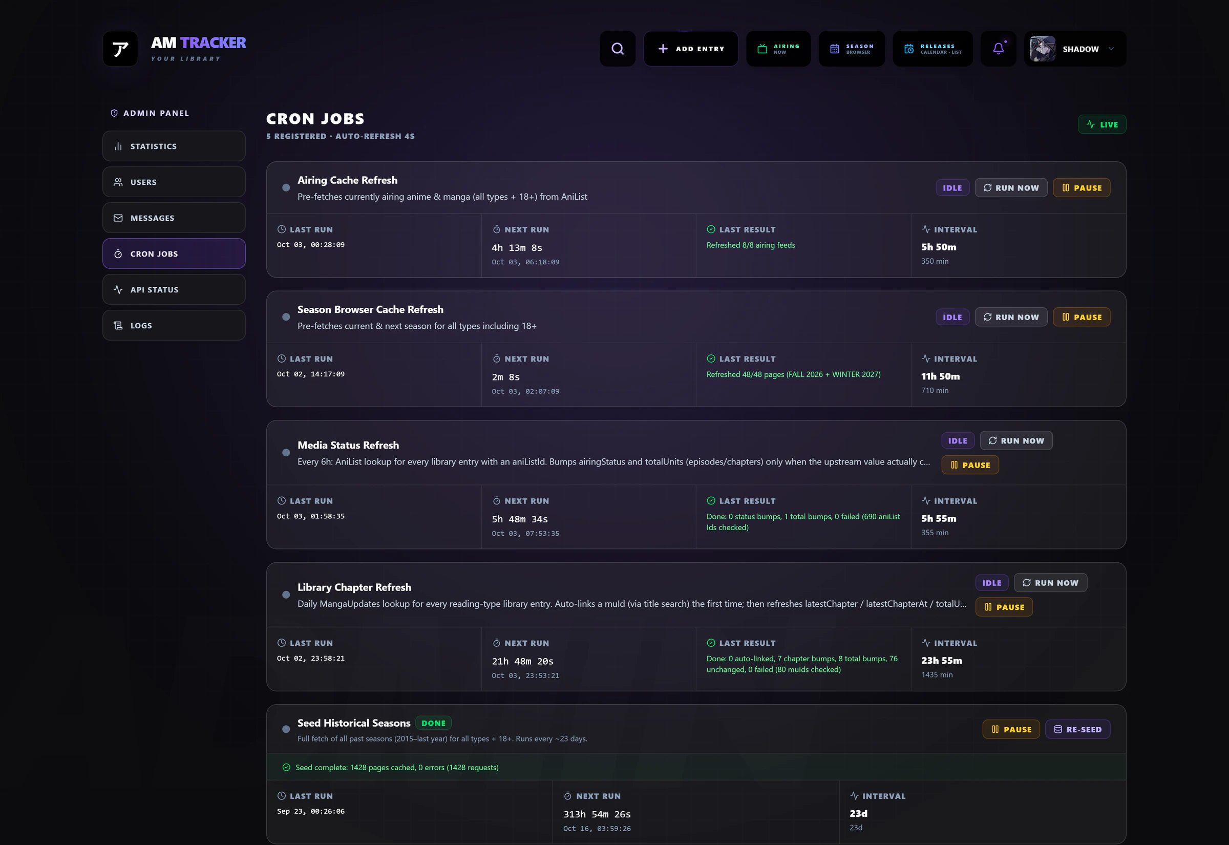Run Season Browser Cache Refresh now
Image resolution: width=1229 pixels, height=845 pixels.
[x=1011, y=316]
